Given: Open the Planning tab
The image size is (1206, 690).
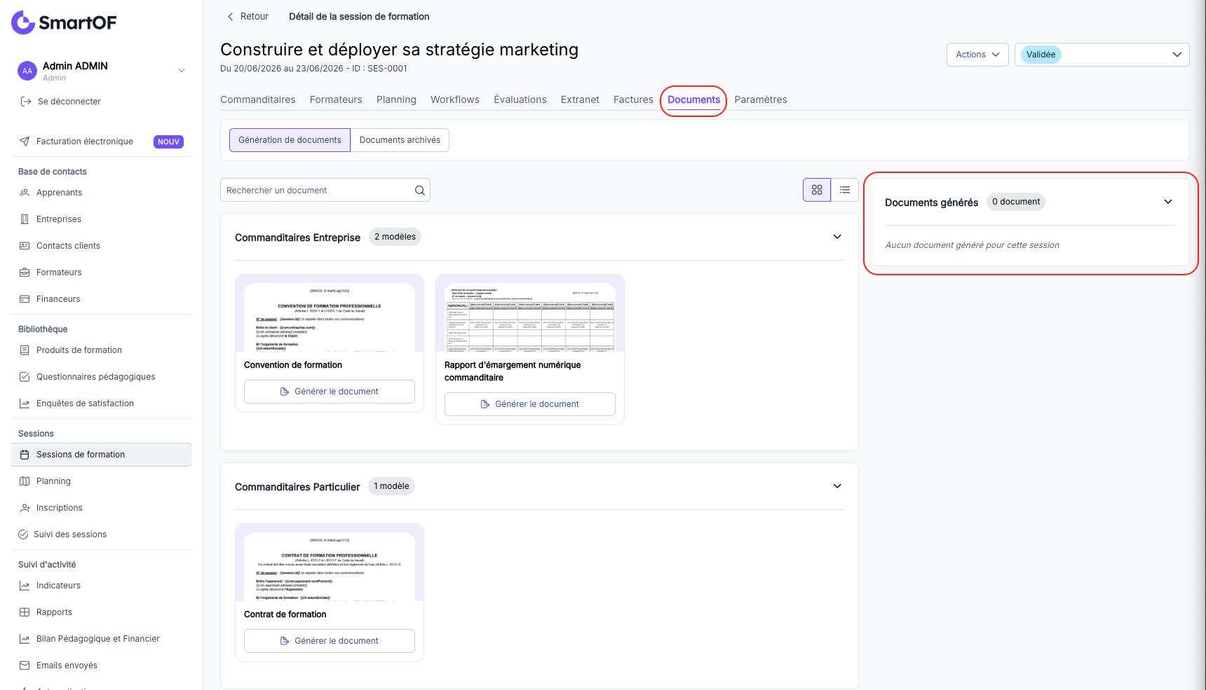Looking at the screenshot, I should tap(396, 99).
